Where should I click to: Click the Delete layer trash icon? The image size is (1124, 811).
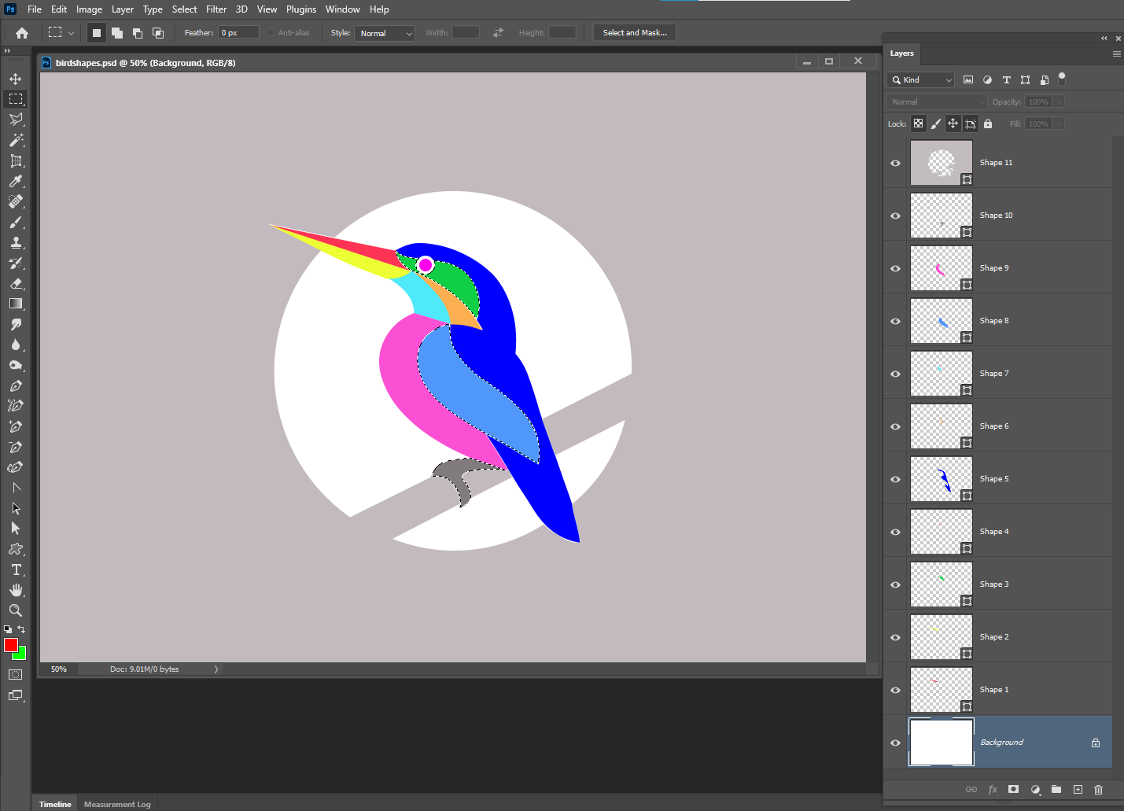[x=1098, y=790]
